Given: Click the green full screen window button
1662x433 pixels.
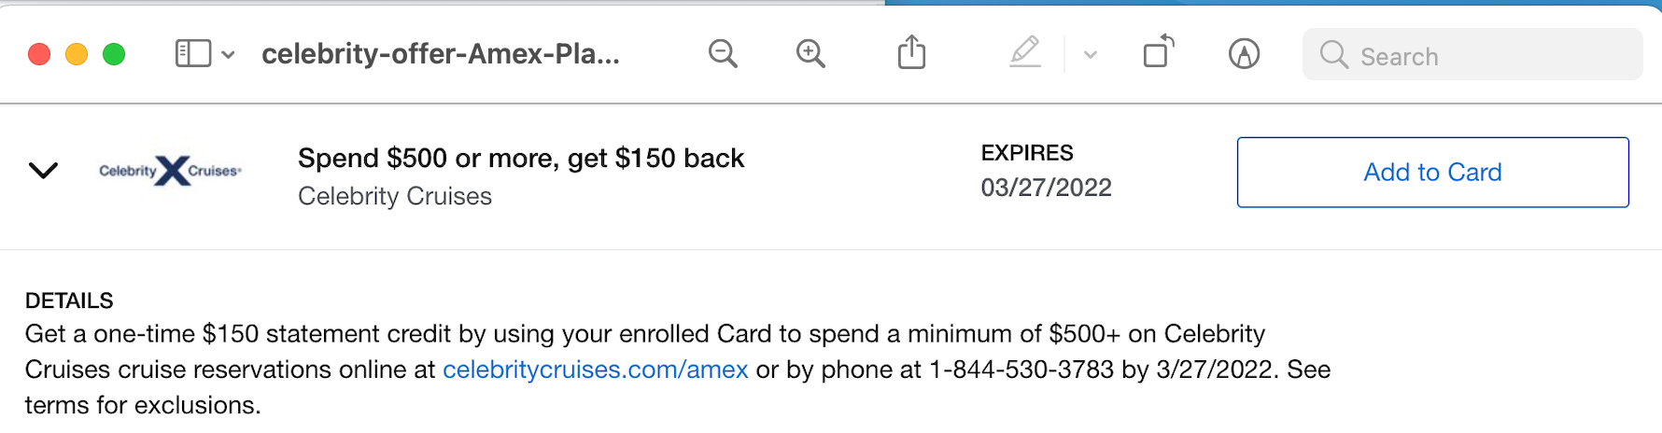Looking at the screenshot, I should click(x=114, y=54).
